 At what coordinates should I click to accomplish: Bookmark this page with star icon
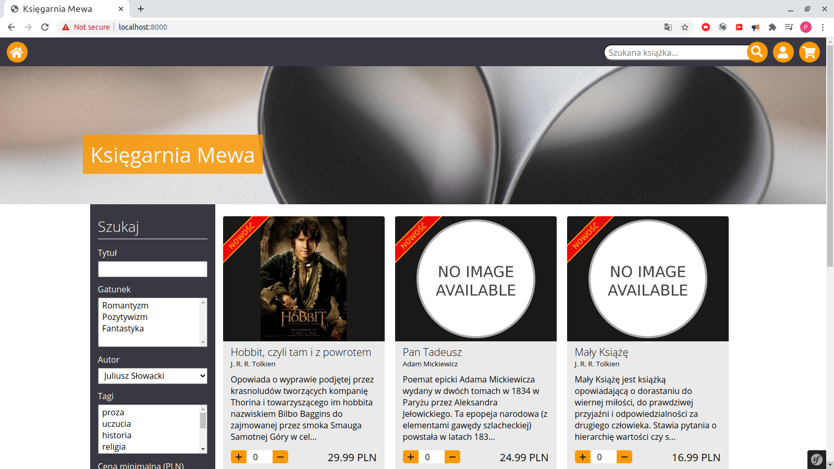(x=685, y=27)
